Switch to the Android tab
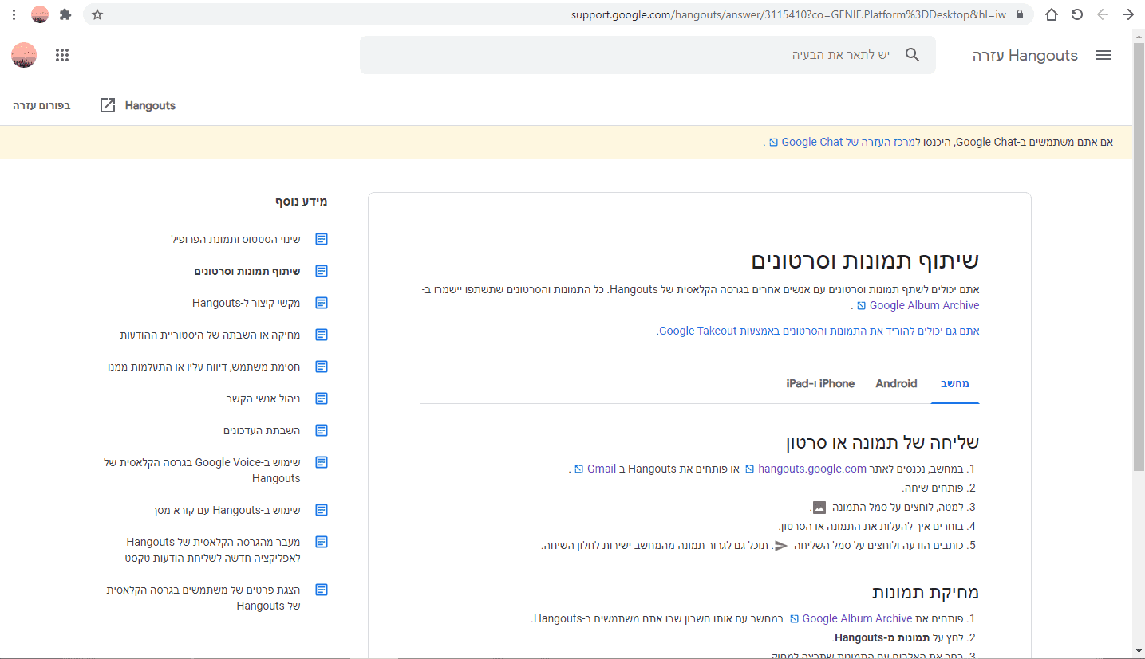The height and width of the screenshot is (659, 1145). click(x=897, y=383)
